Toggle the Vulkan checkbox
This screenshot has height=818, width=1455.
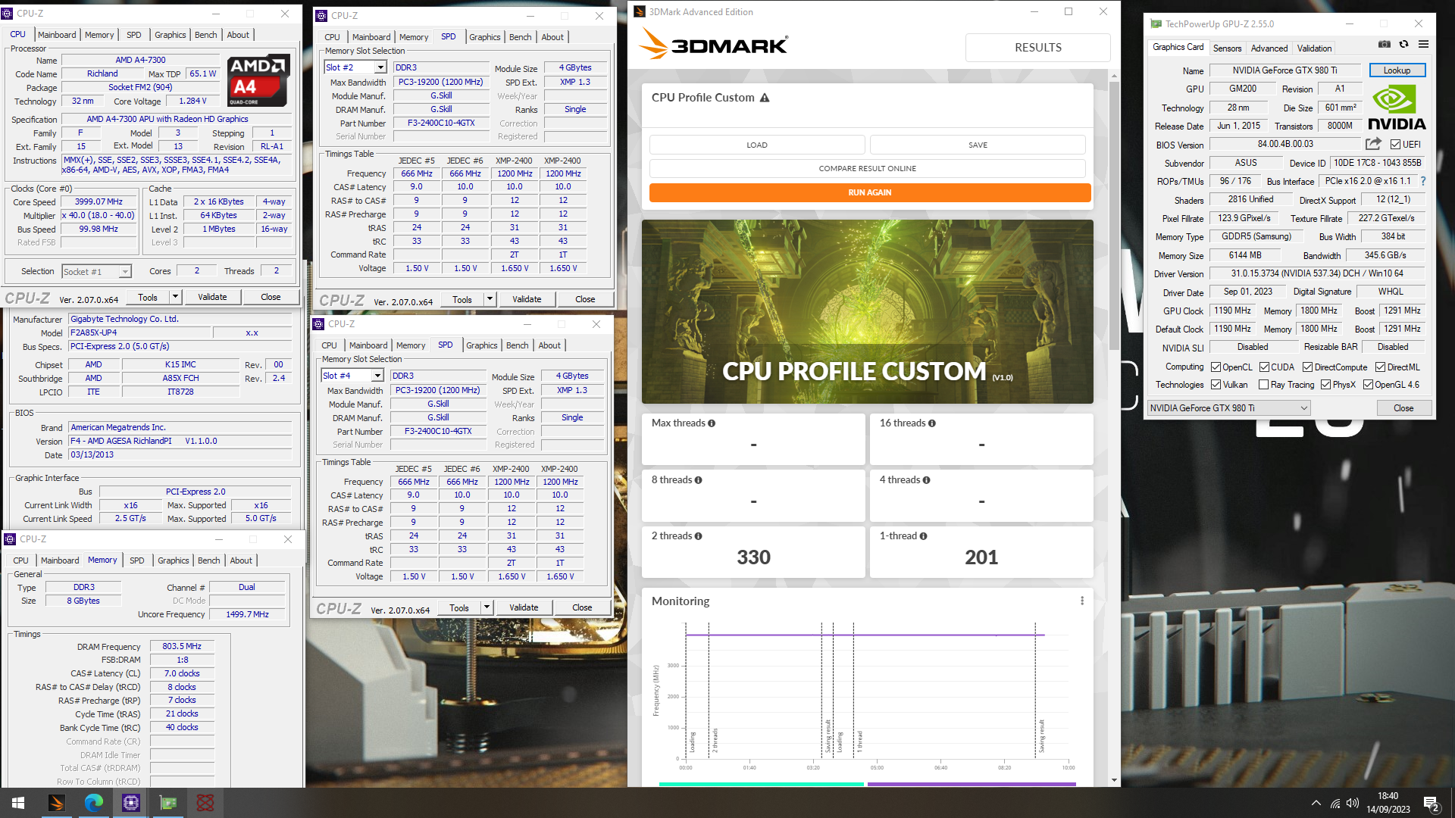pos(1216,385)
